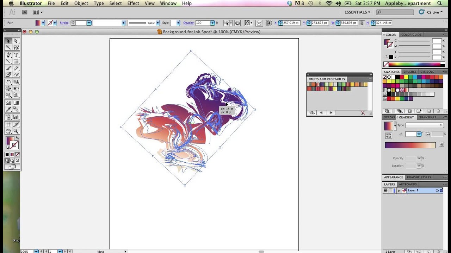Select the Eyedropper tool
This screenshot has width=451, height=253.
point(8,110)
